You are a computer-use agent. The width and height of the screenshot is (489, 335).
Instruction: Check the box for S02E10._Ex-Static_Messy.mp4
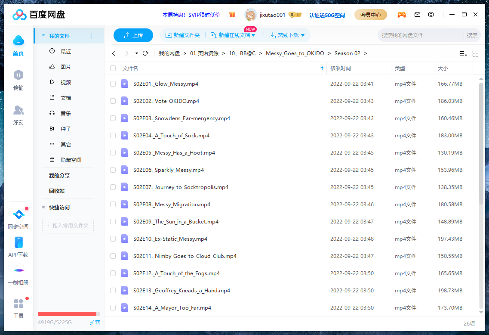point(113,239)
